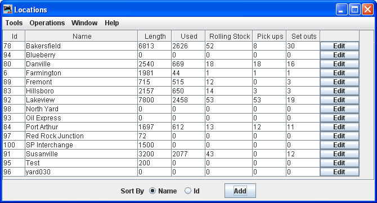Open the Operations menu

[47, 23]
